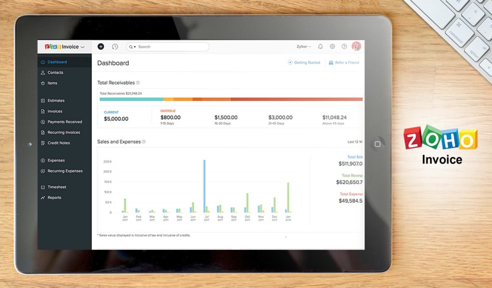Click the help question mark icon
The height and width of the screenshot is (288, 492).
coord(344,47)
